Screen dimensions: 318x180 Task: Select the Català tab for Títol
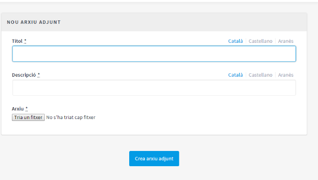pos(236,41)
